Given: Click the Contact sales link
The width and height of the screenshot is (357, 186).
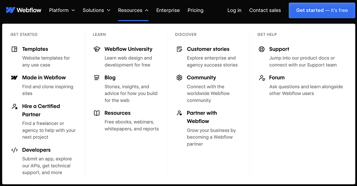Looking at the screenshot, I should (265, 10).
